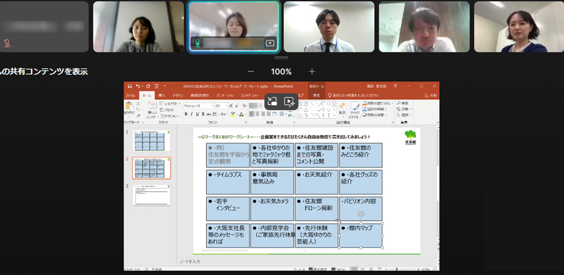Click the 100% zoom level text

(x=281, y=72)
